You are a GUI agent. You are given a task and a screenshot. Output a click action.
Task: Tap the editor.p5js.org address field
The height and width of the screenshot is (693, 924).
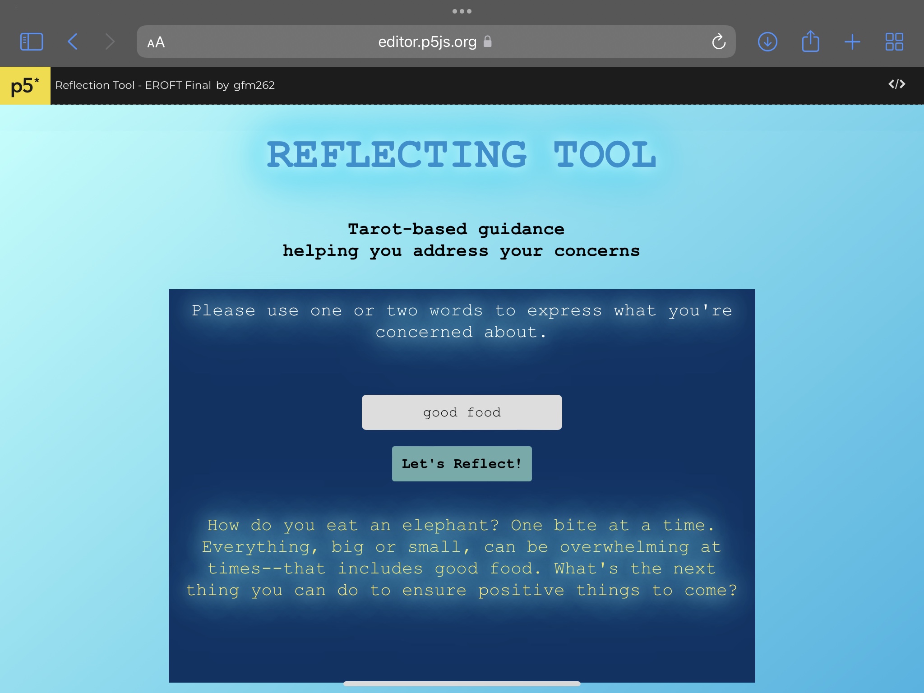click(427, 42)
